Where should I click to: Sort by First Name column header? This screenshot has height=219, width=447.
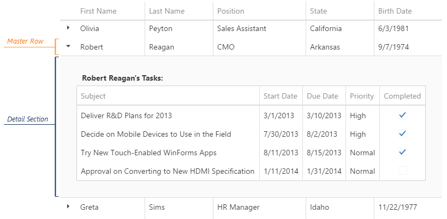pyautogui.click(x=98, y=11)
